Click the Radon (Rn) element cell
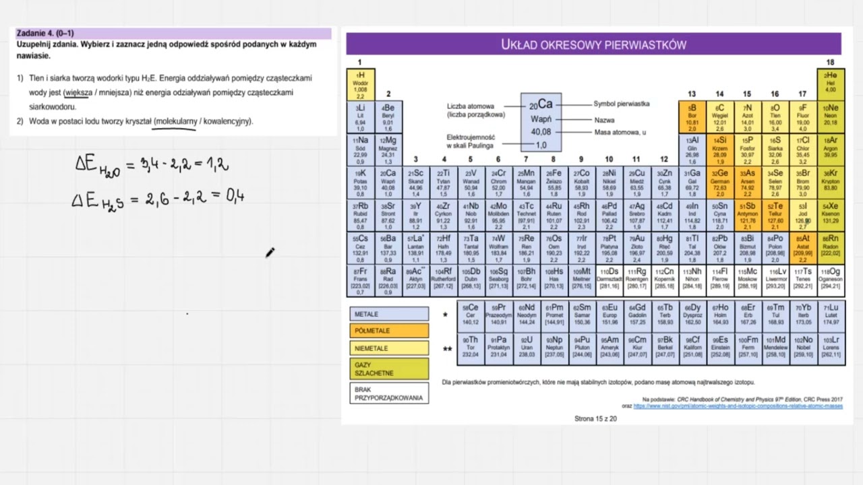The width and height of the screenshot is (863, 485). (x=831, y=248)
